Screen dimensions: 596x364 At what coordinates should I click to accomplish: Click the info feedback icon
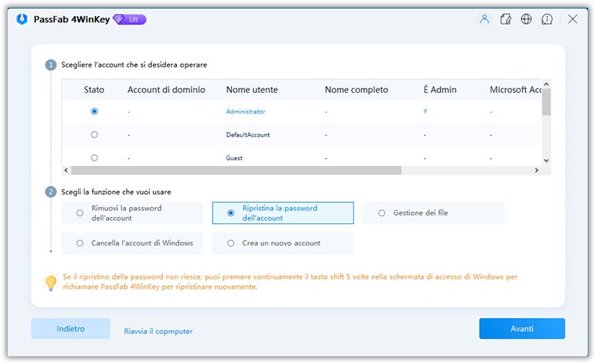coord(548,20)
